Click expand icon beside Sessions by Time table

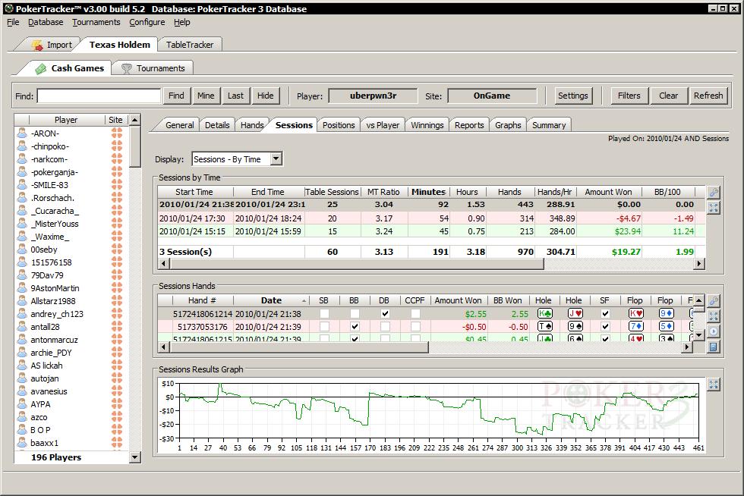tap(713, 207)
